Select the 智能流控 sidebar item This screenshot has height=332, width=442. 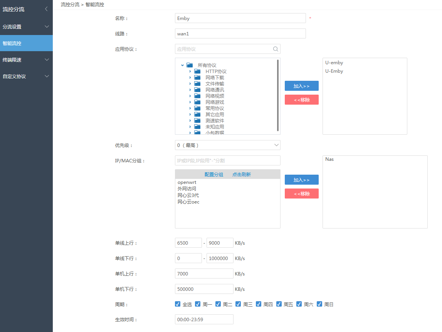26,43
